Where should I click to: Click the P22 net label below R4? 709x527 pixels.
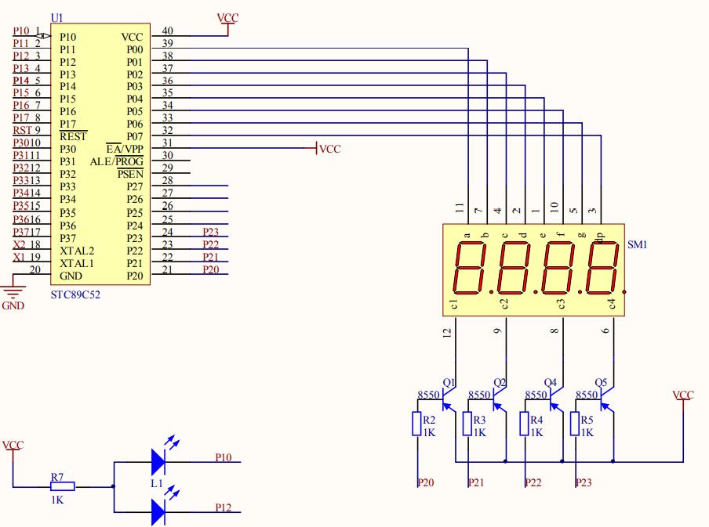pos(533,482)
